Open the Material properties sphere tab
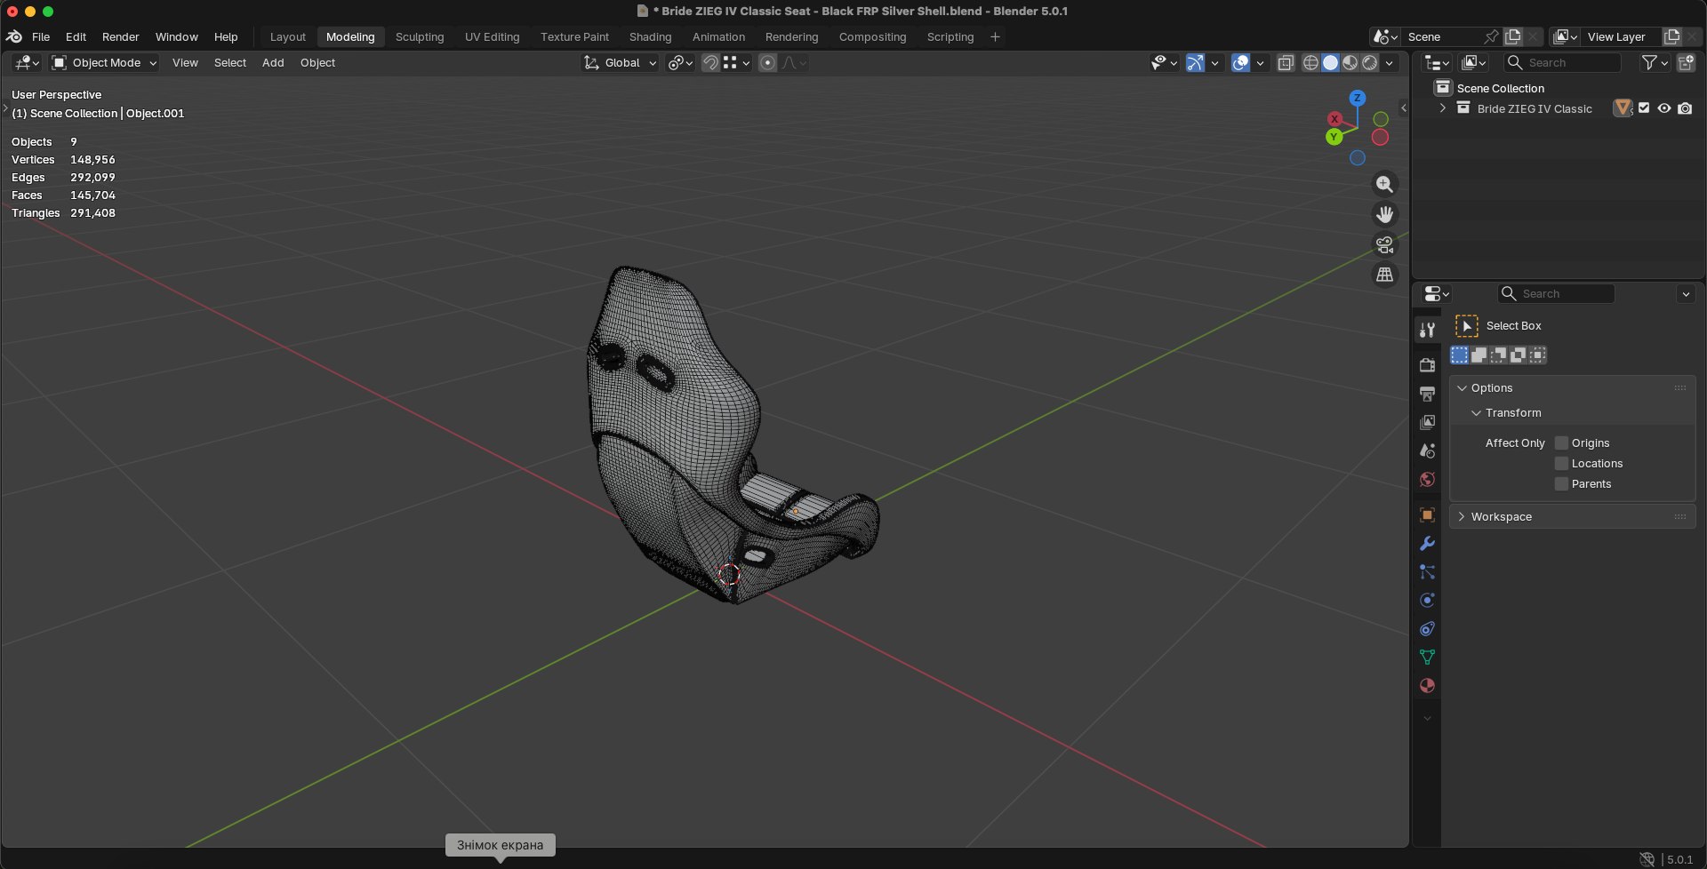 (1427, 685)
